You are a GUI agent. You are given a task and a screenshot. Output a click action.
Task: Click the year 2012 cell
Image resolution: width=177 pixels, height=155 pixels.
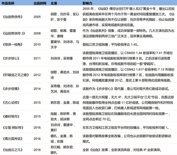37,75
